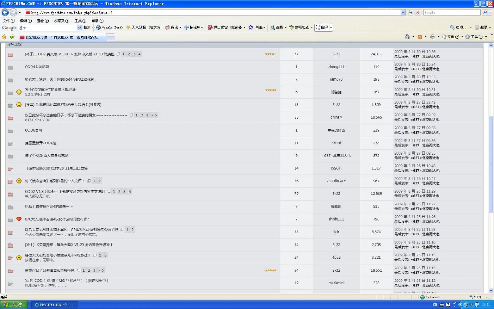494x309 pixels.
Task: Click the 搜索 search button on Google toolbar
Action: point(87,28)
